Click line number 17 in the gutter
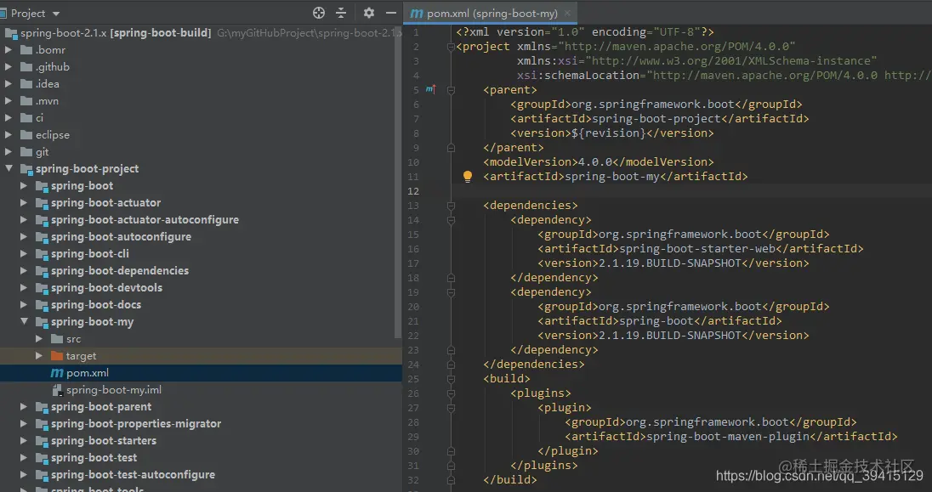The width and height of the screenshot is (932, 492). coord(413,263)
